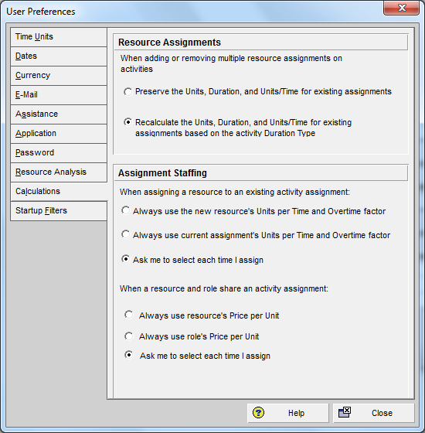Open the Resource Analysis tab
This screenshot has height=433, width=425.
click(x=59, y=172)
